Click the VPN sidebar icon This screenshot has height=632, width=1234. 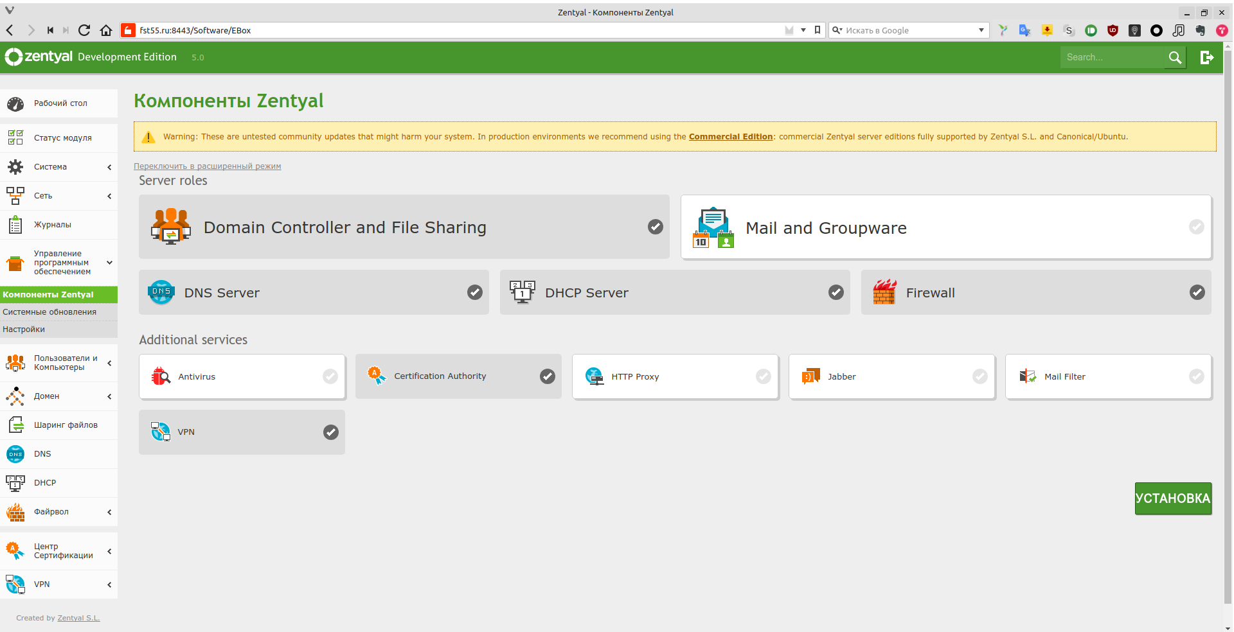pos(15,584)
